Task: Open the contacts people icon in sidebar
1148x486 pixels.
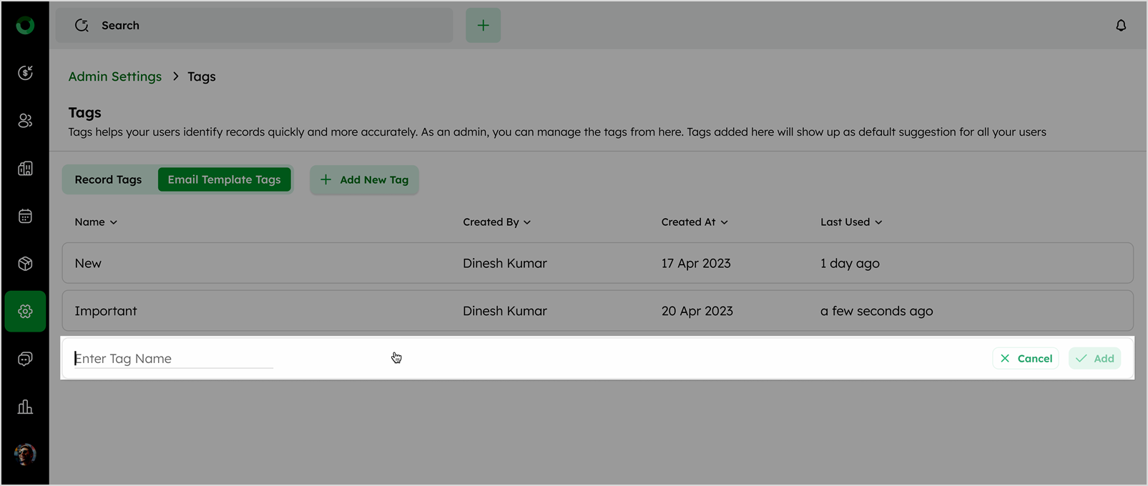Action: pos(25,121)
